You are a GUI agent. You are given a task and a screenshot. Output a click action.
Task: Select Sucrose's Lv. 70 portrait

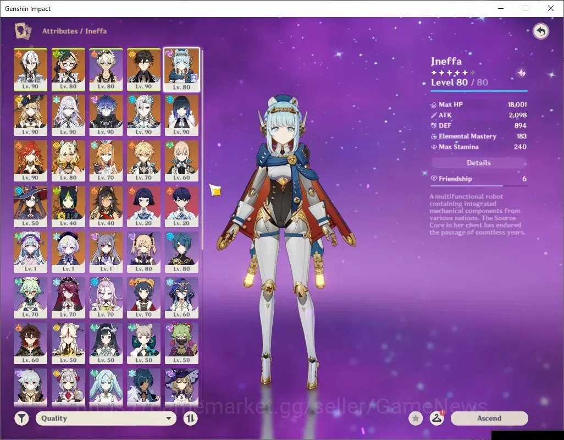click(x=31, y=298)
